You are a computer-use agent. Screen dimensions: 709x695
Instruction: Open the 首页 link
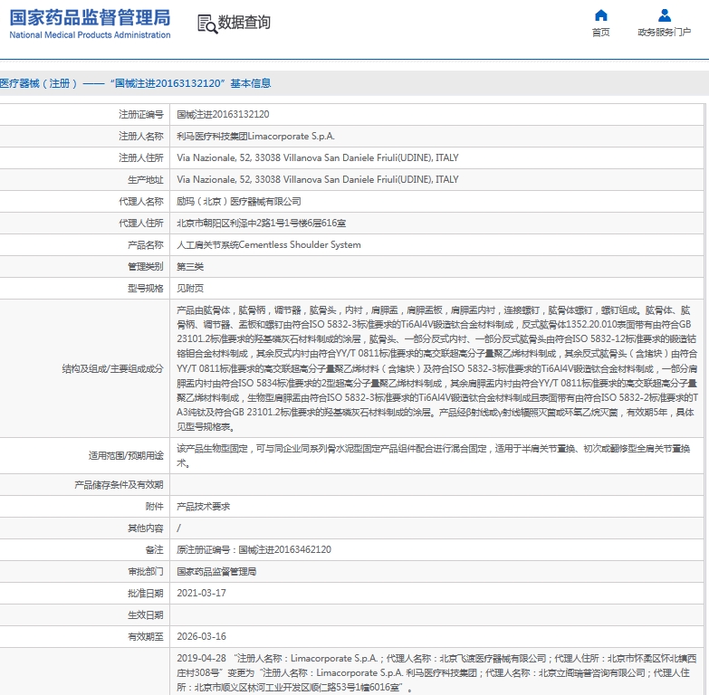coord(600,32)
